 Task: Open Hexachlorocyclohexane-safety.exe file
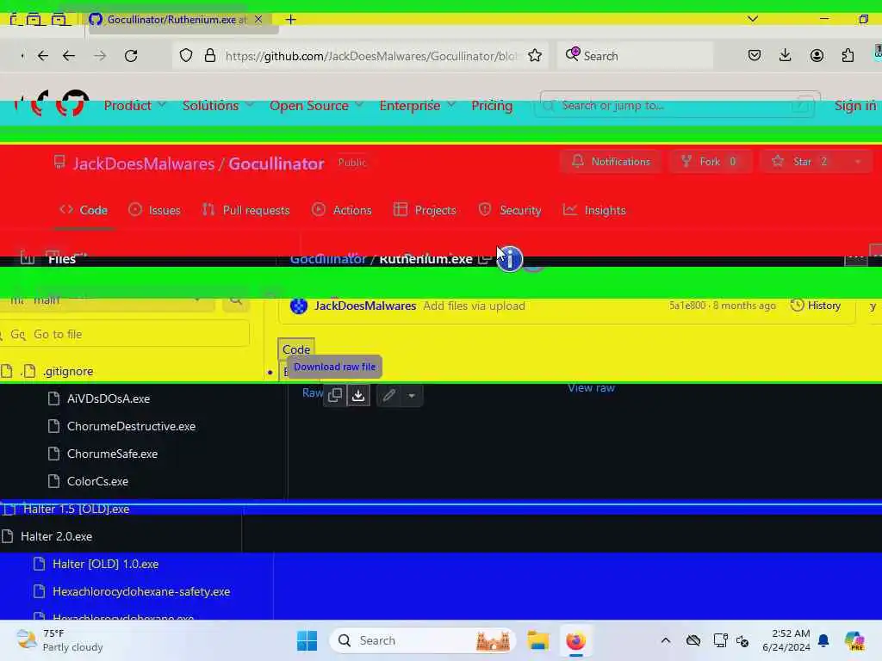141,591
